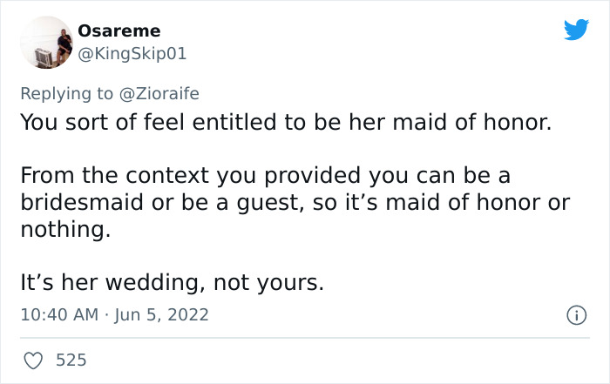Open the @KingSkip01 handle link
This screenshot has height=384, width=610.
click(x=132, y=54)
